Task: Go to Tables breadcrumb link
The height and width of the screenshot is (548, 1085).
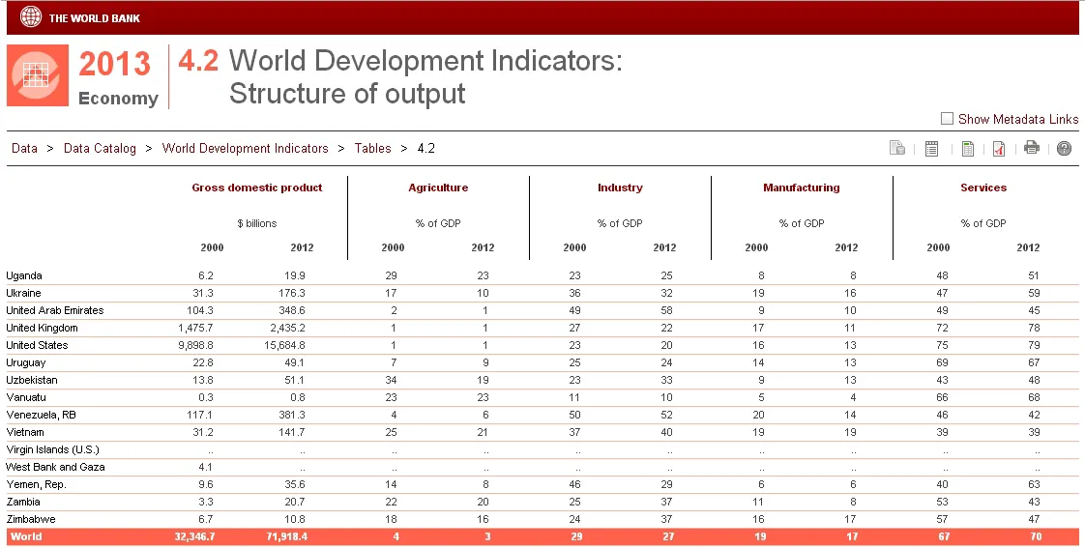Action: click(372, 148)
